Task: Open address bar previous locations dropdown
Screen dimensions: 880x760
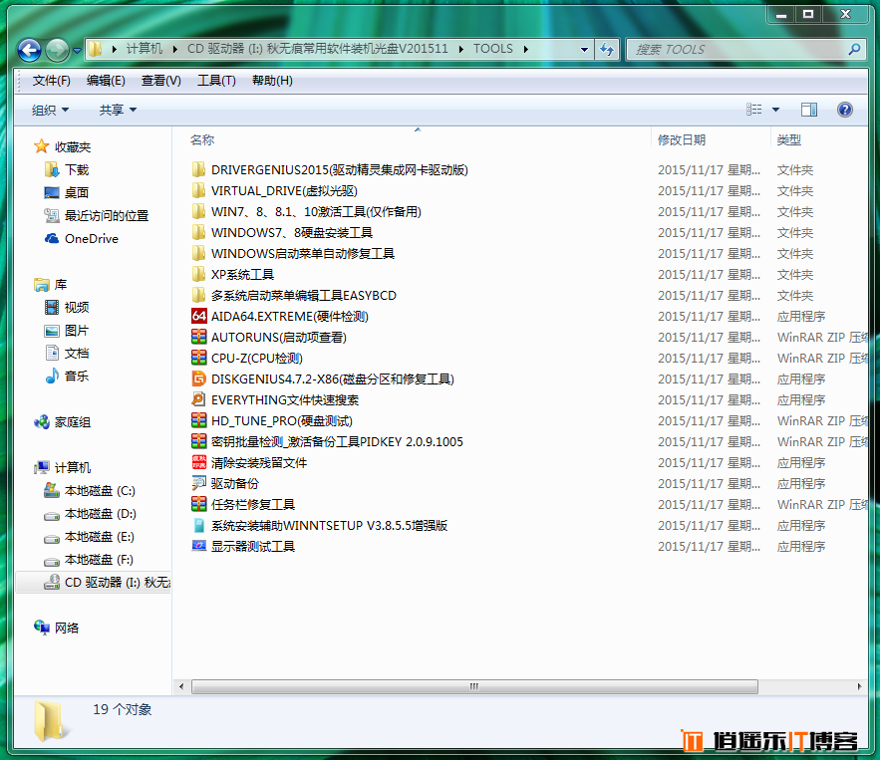Action: point(584,50)
